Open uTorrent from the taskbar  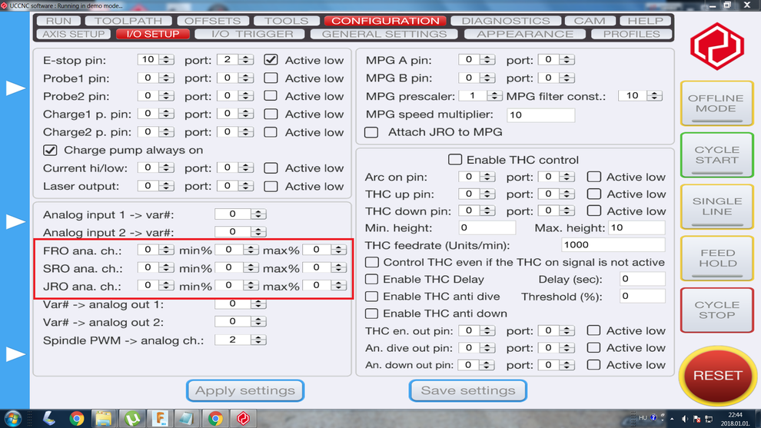click(x=131, y=418)
